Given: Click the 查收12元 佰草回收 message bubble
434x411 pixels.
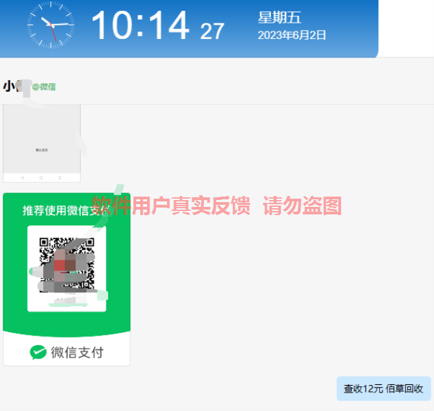Looking at the screenshot, I should [x=383, y=388].
